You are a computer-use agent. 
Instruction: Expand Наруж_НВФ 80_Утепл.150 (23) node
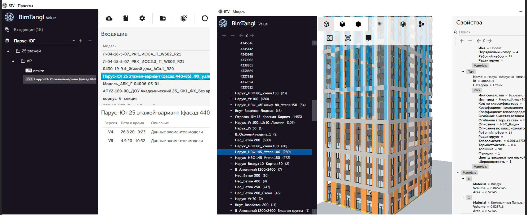coord(231,93)
